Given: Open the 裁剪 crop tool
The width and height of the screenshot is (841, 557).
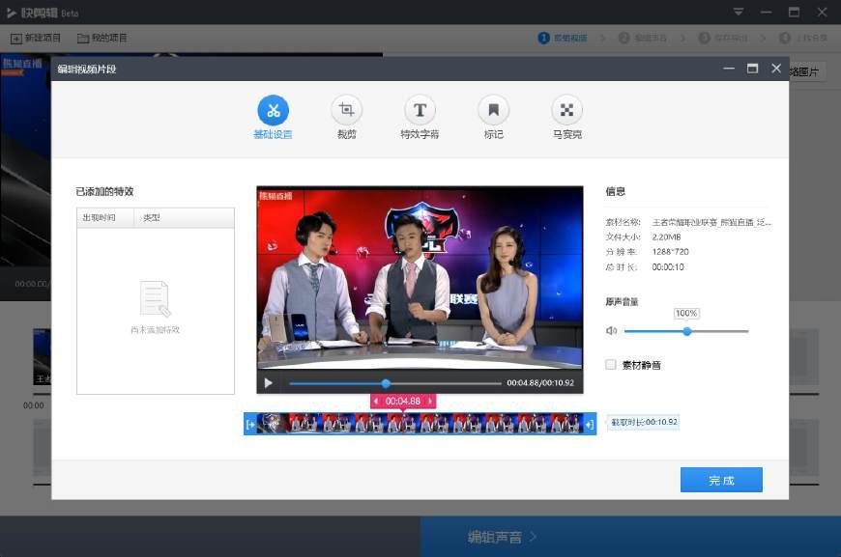Looking at the screenshot, I should (x=346, y=116).
